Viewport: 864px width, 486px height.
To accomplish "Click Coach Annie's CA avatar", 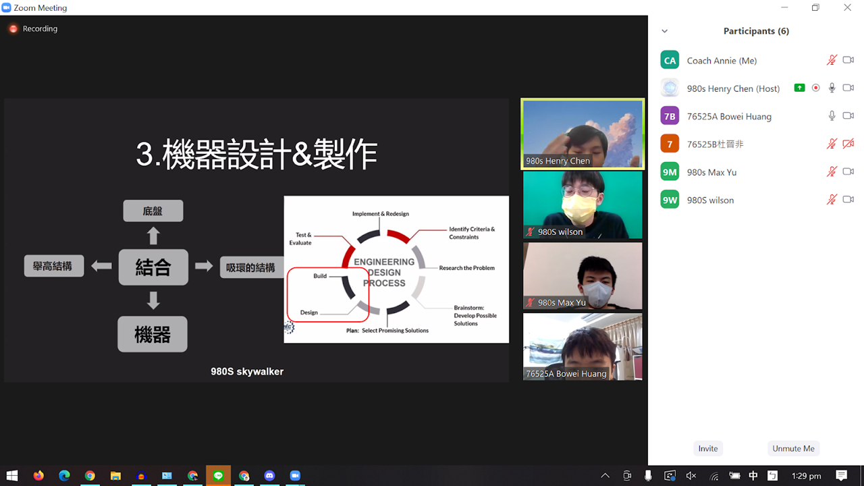I will pyautogui.click(x=669, y=60).
